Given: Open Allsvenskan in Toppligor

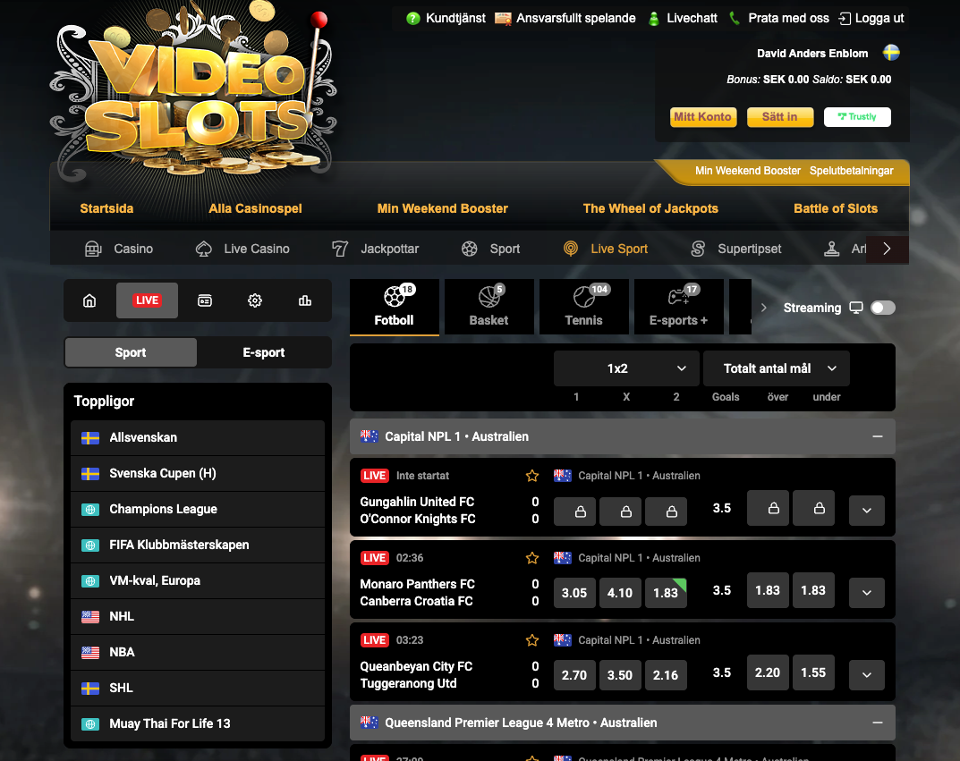Looking at the screenshot, I should (x=198, y=437).
